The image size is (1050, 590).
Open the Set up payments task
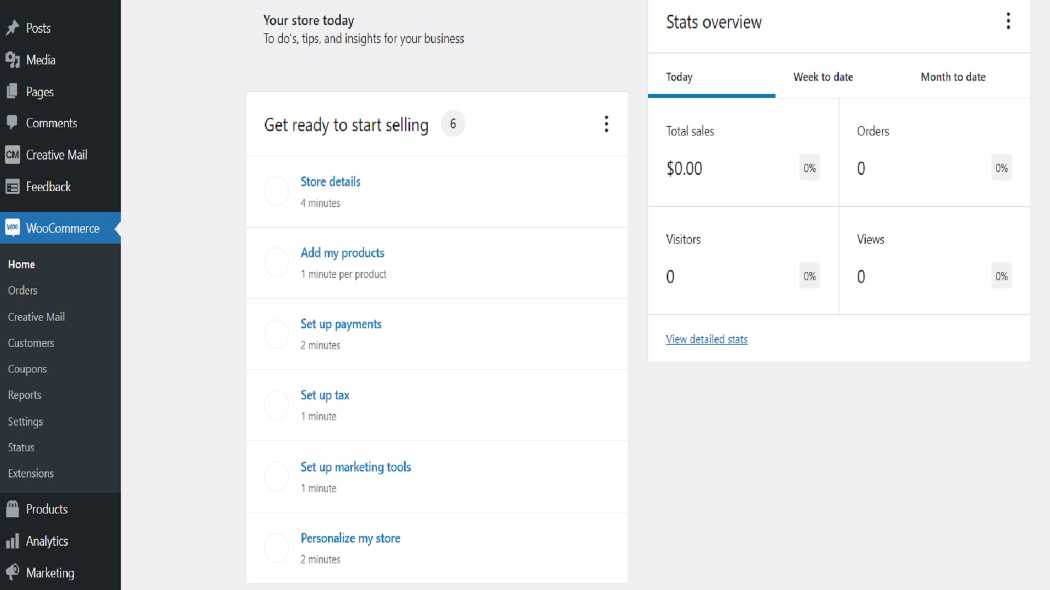341,324
